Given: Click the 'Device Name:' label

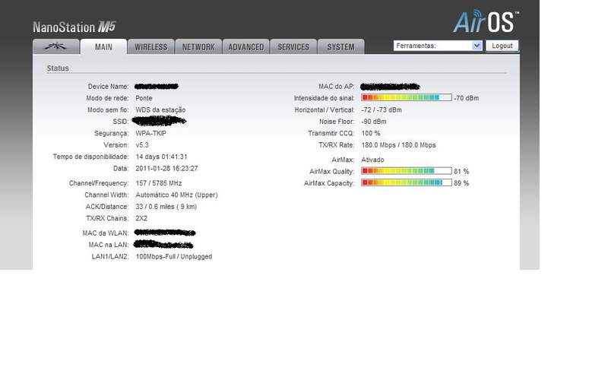Looking at the screenshot, I should (x=108, y=87).
